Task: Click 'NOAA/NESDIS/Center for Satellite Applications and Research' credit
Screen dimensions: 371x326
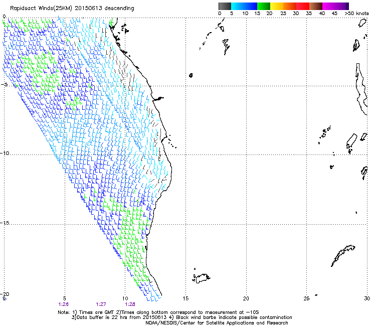Action: (x=217, y=323)
